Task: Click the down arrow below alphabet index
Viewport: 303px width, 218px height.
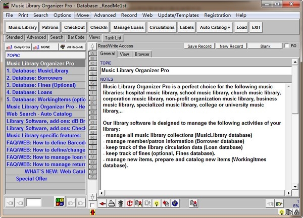Action: click(x=92, y=196)
